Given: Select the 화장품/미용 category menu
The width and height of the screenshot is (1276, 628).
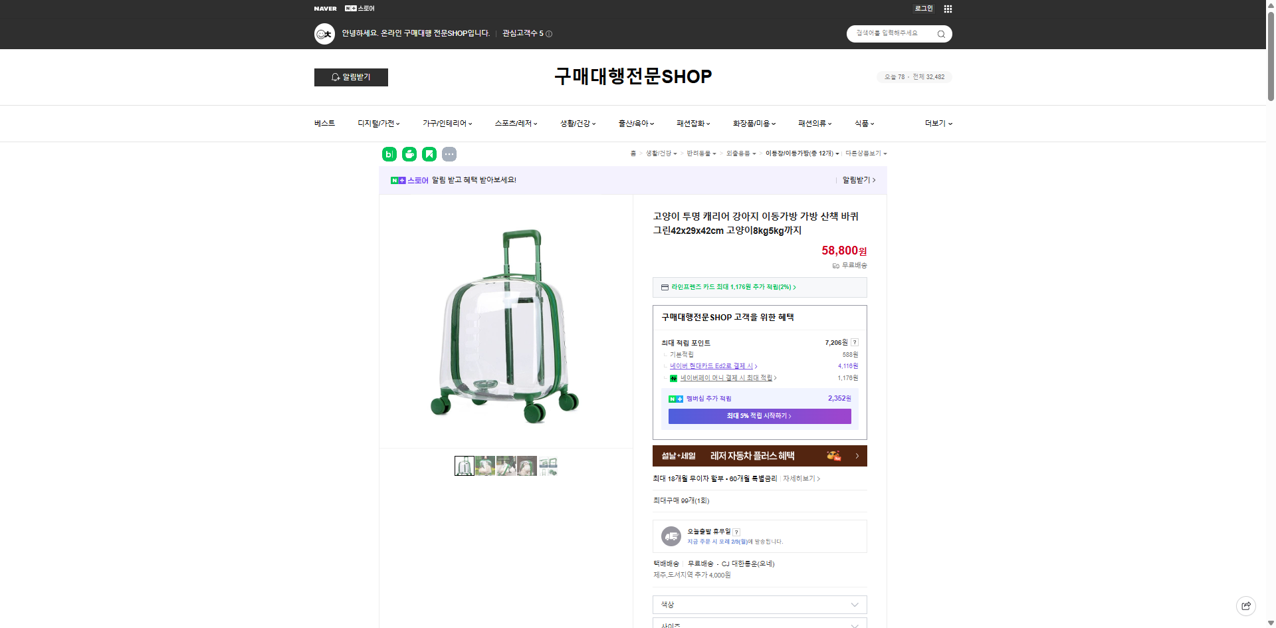Looking at the screenshot, I should [x=751, y=124].
